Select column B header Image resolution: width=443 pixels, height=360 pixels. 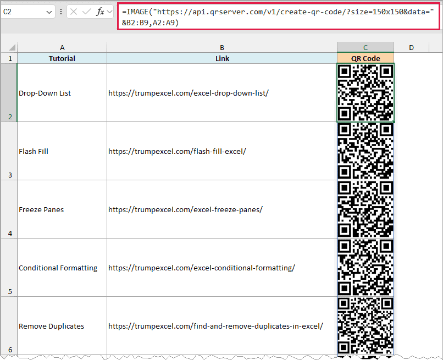point(222,47)
